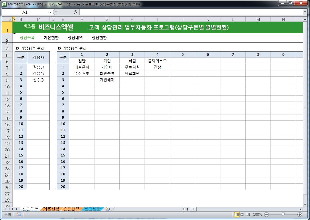Click the horizontal scrollbar right arrow
310x220 pixels.
pyautogui.click(x=300, y=209)
